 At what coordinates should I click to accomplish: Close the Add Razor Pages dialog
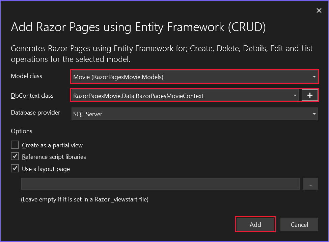319,10
